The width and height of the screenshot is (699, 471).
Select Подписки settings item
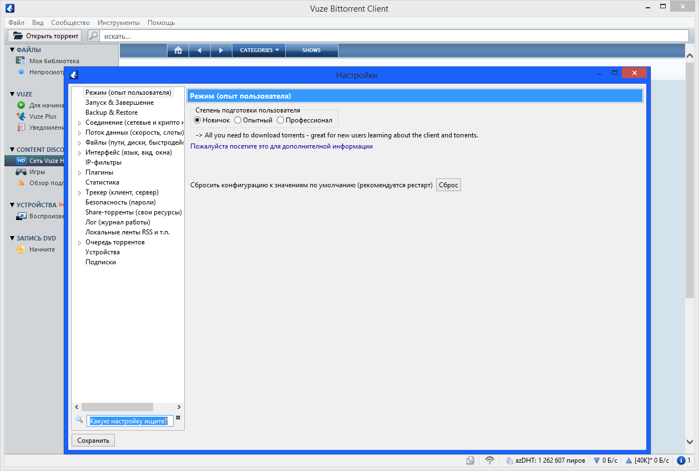tap(101, 262)
